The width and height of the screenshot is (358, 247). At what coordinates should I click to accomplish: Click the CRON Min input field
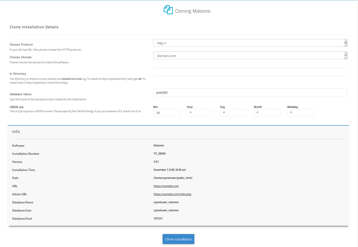click(166, 113)
